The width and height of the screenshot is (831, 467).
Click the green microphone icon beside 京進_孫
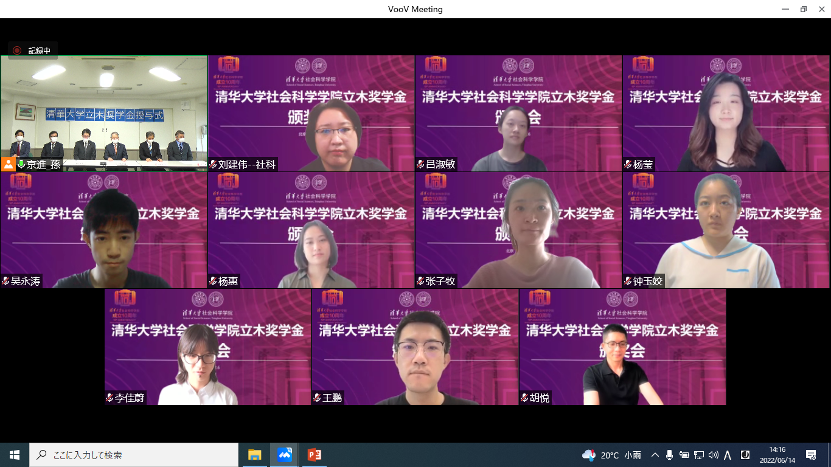21,164
